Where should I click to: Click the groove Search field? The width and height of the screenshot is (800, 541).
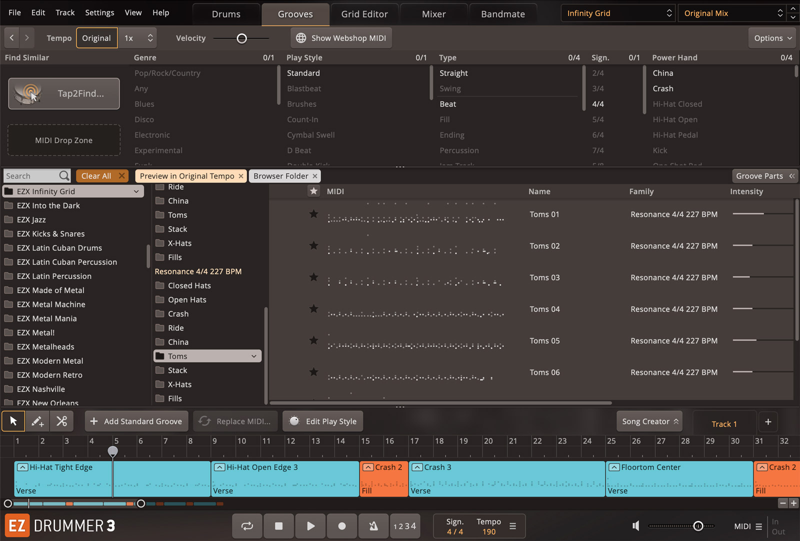tap(31, 176)
